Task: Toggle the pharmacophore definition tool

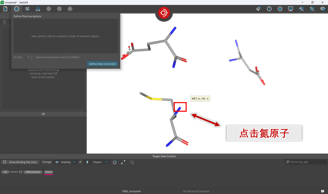Action: coord(16,9)
